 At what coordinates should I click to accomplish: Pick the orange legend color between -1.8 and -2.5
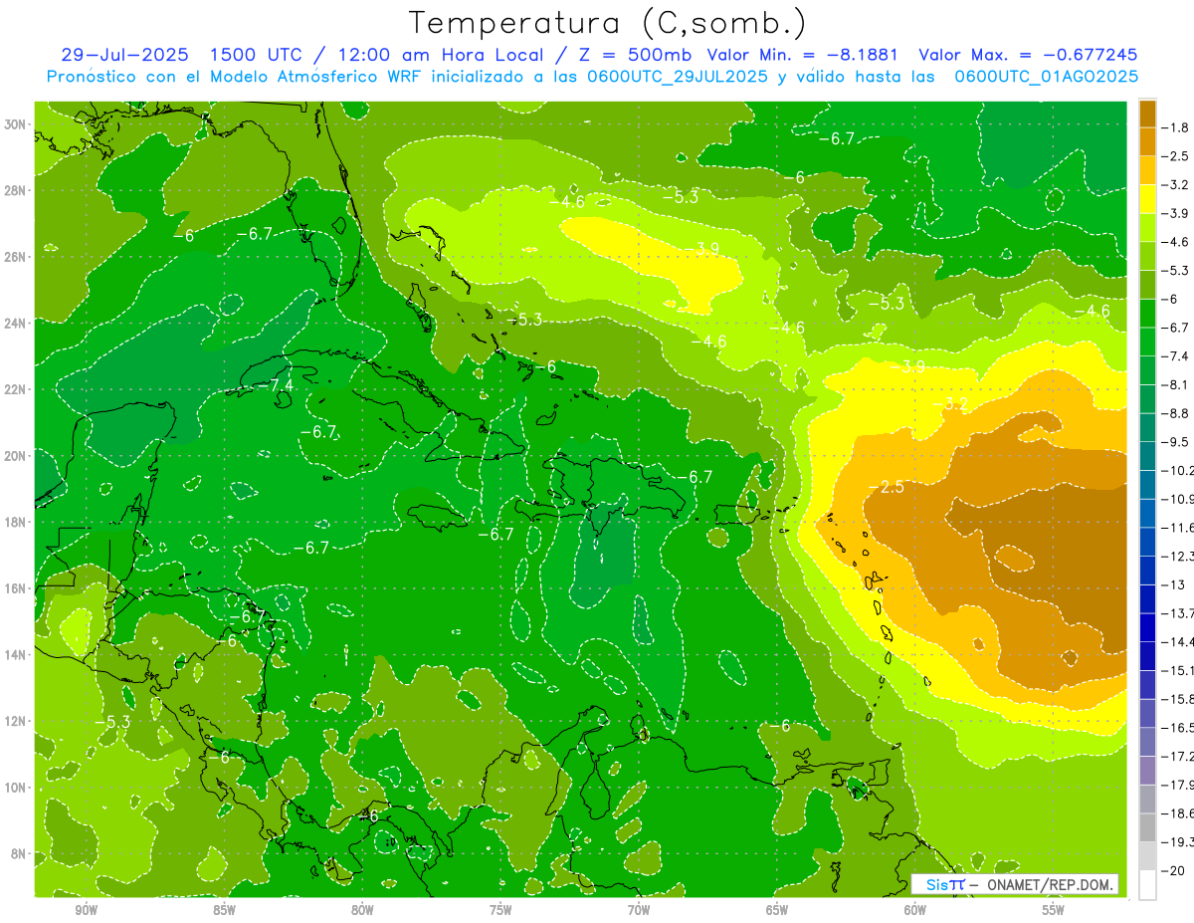(1147, 141)
